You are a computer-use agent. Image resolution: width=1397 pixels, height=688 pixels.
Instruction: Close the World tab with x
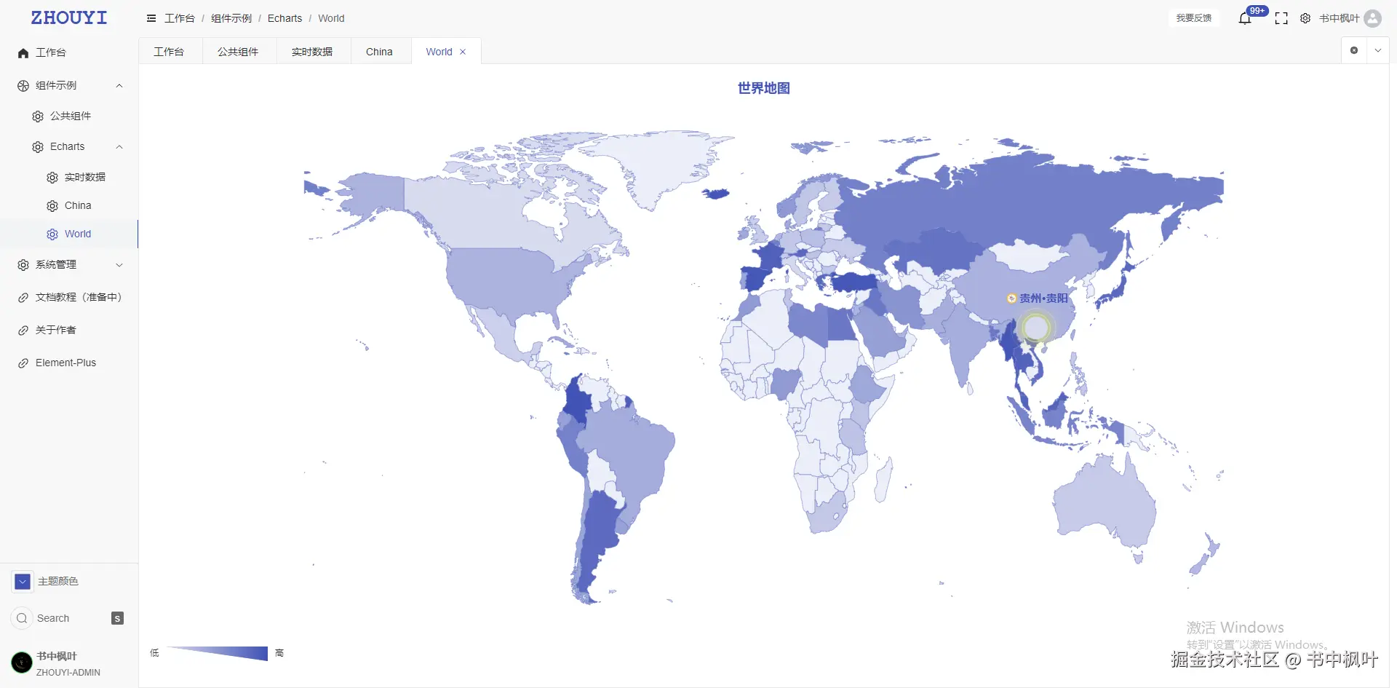[x=463, y=52]
